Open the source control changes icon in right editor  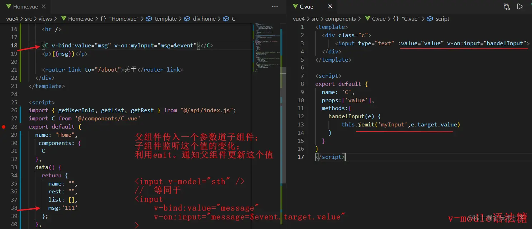tap(507, 6)
